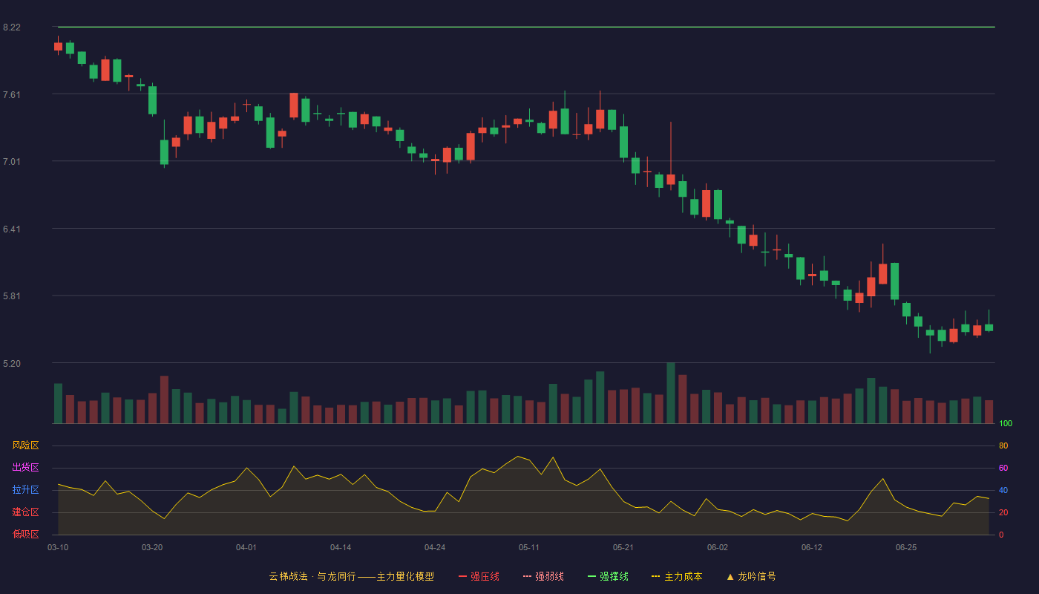Image resolution: width=1039 pixels, height=594 pixels.
Task: Click the 低吸区 zone label
Action: tap(25, 535)
